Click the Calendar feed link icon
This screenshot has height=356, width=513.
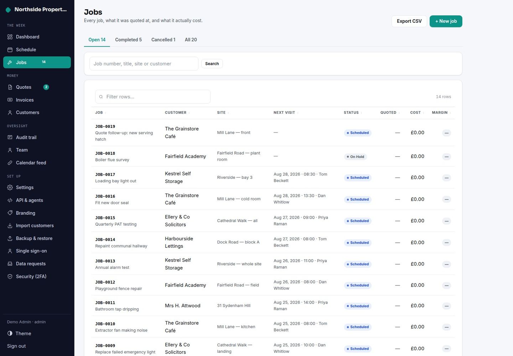coord(10,163)
